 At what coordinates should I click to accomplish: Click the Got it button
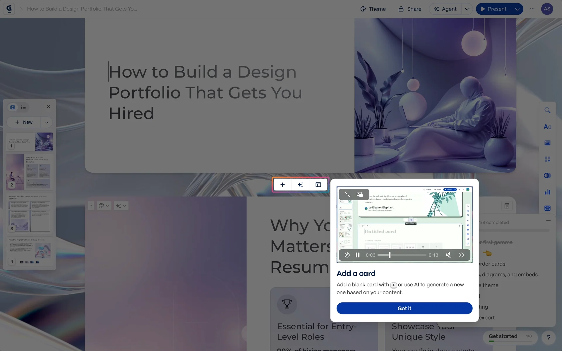(404, 308)
